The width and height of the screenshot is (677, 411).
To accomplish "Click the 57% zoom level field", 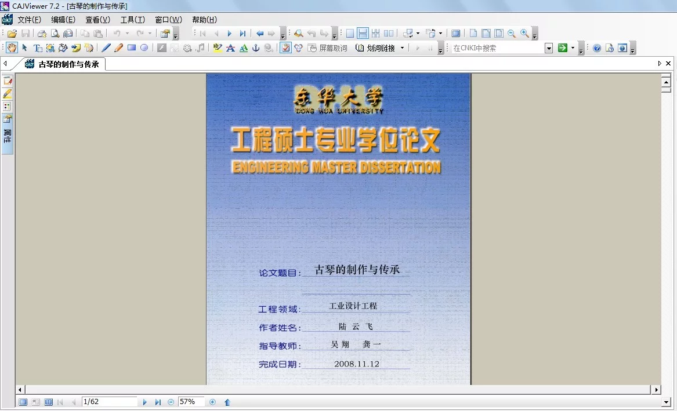I will pyautogui.click(x=191, y=402).
